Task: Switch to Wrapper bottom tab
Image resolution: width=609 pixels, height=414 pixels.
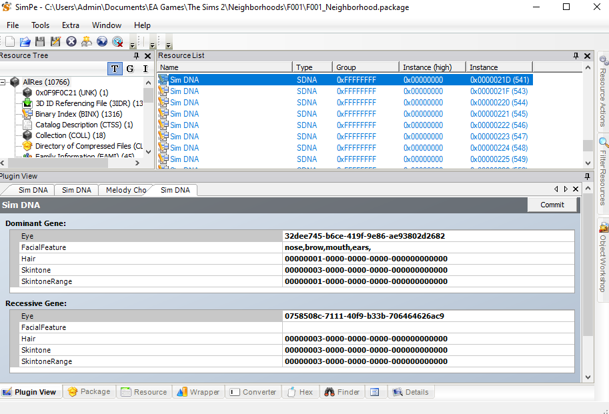Action: point(199,392)
